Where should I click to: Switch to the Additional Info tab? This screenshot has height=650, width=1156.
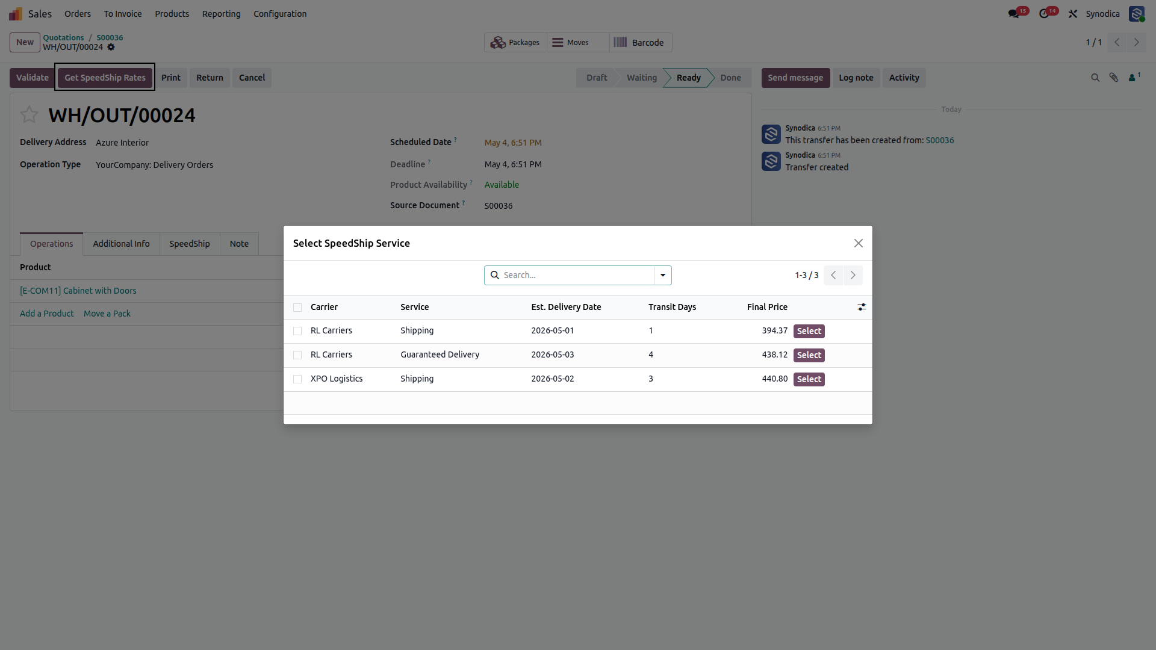(121, 244)
